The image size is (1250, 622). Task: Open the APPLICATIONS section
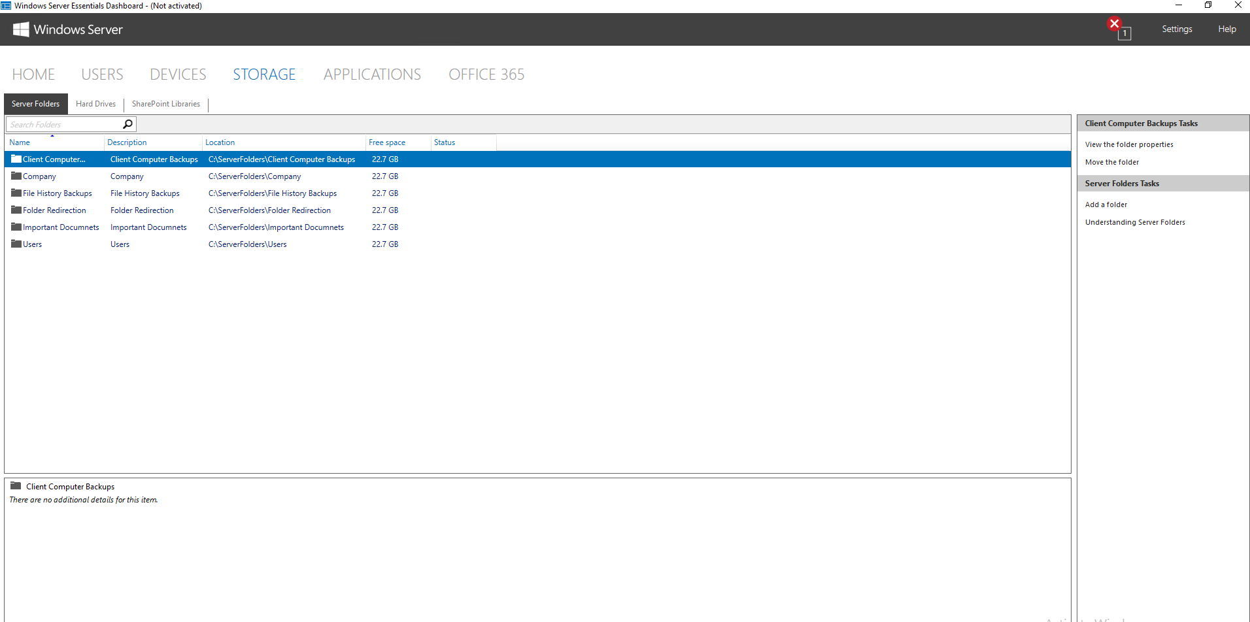coord(372,74)
